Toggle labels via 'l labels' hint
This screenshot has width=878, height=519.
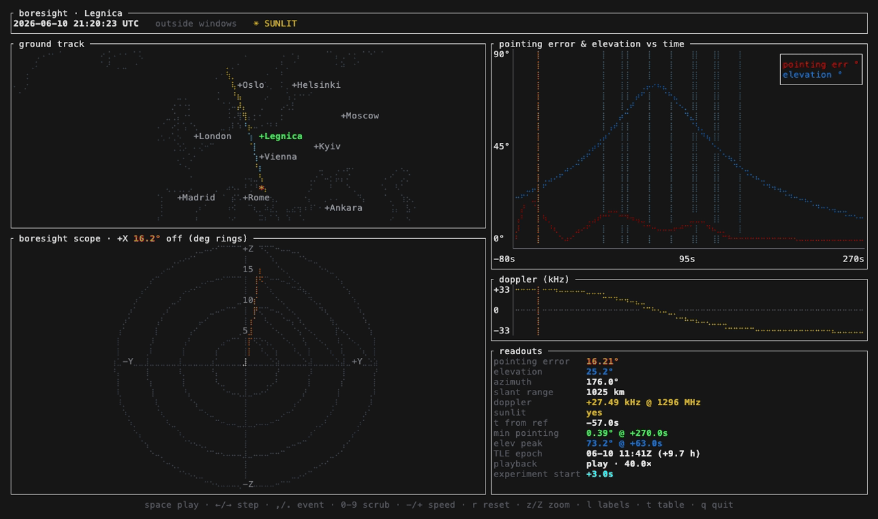[x=608, y=505]
